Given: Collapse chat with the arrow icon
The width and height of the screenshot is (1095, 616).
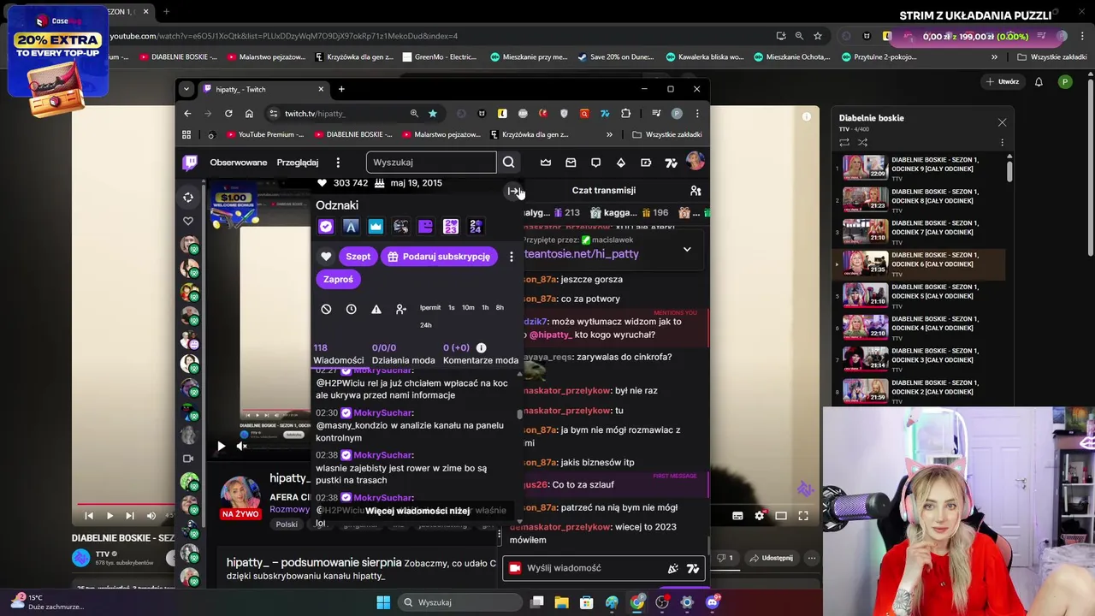Looking at the screenshot, I should click(512, 191).
